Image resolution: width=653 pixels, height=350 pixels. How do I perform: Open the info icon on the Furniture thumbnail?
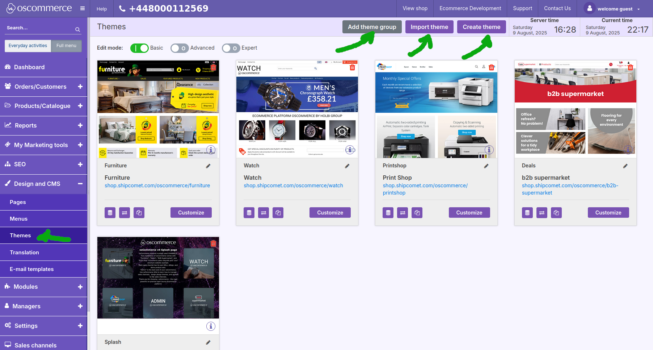(x=211, y=150)
